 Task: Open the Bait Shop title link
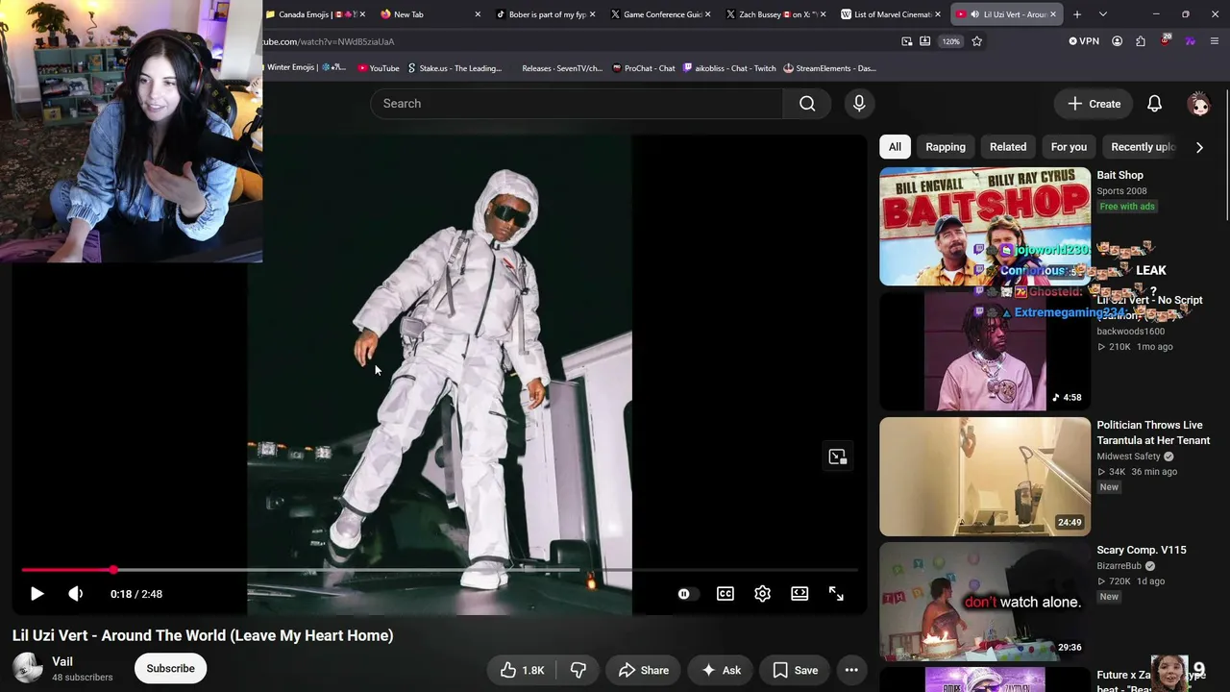pyautogui.click(x=1119, y=175)
